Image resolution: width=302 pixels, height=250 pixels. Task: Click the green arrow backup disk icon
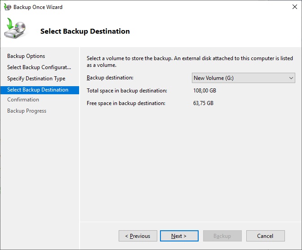pos(15,30)
